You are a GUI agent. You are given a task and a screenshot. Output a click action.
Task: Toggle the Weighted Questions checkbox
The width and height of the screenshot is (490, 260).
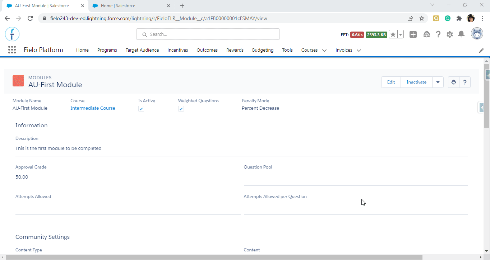(x=181, y=109)
